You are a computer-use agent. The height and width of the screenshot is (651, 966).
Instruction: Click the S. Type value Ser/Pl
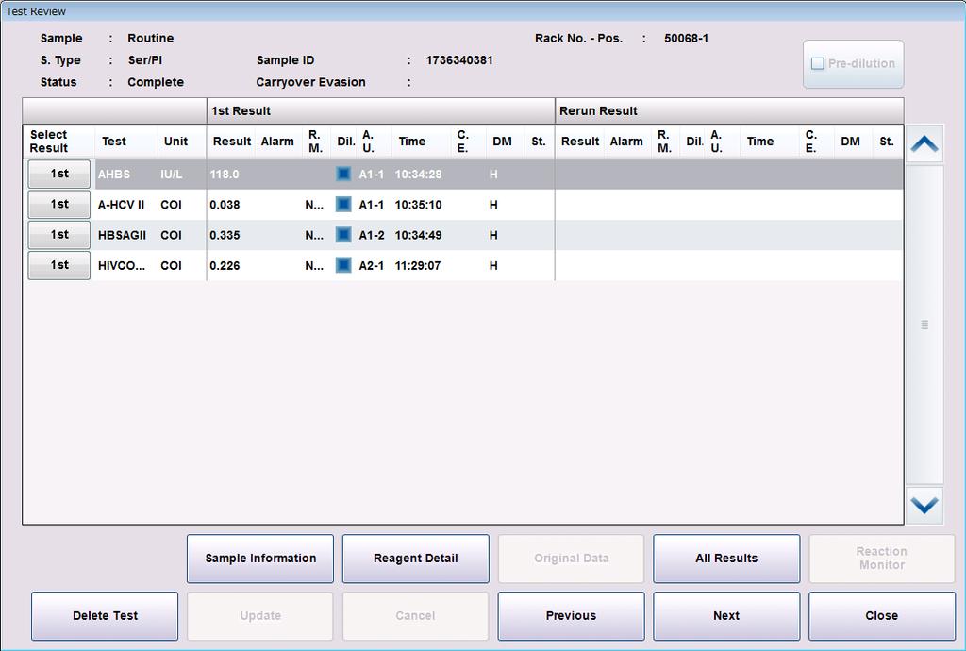[x=144, y=60]
